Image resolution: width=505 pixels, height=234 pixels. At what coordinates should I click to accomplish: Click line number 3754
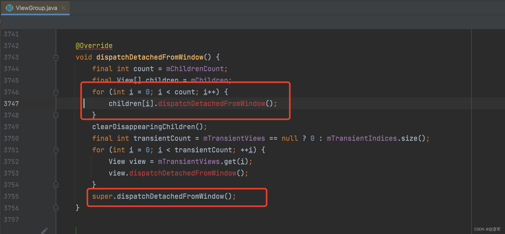click(11, 185)
